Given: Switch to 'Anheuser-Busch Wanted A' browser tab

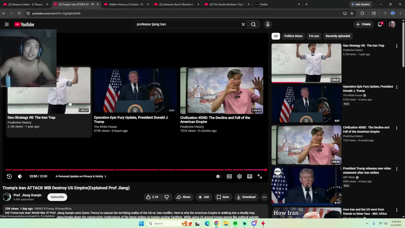Looking at the screenshot, I should [177, 4].
